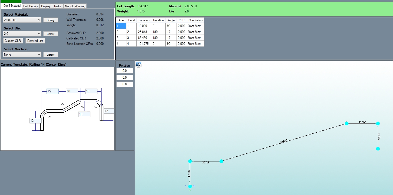Open the Display tab
The width and height of the screenshot is (393, 195).
[46, 6]
